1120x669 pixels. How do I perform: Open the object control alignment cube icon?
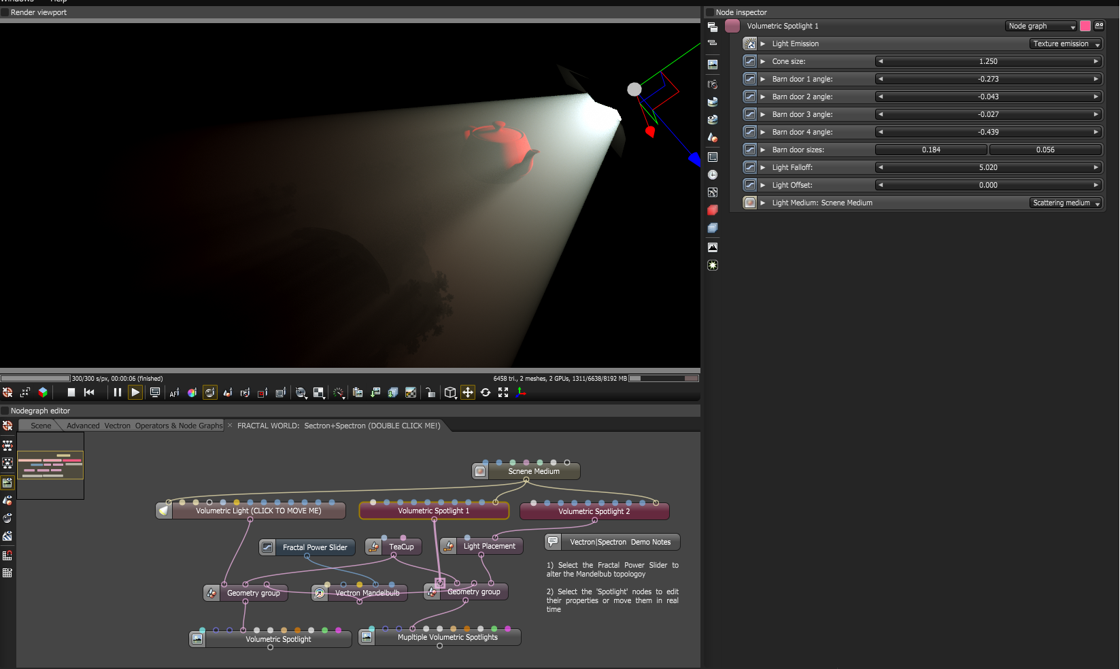coord(450,393)
